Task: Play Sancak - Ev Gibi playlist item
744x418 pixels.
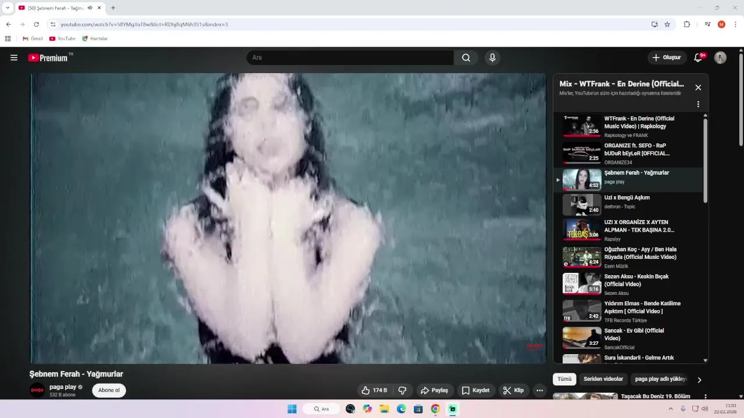Action: (x=628, y=338)
